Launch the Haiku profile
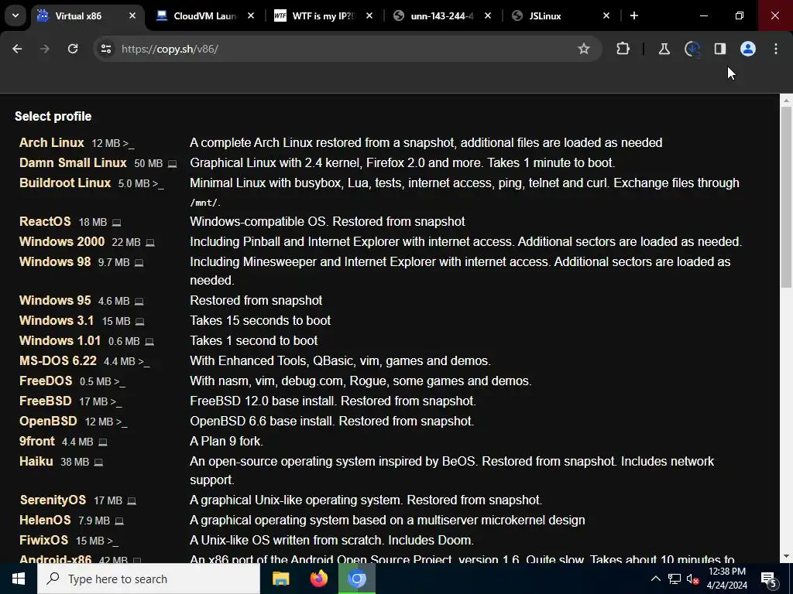The height and width of the screenshot is (594, 793). (x=36, y=462)
